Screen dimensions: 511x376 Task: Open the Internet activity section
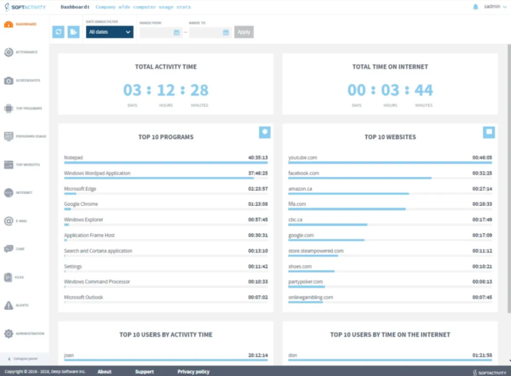click(24, 192)
